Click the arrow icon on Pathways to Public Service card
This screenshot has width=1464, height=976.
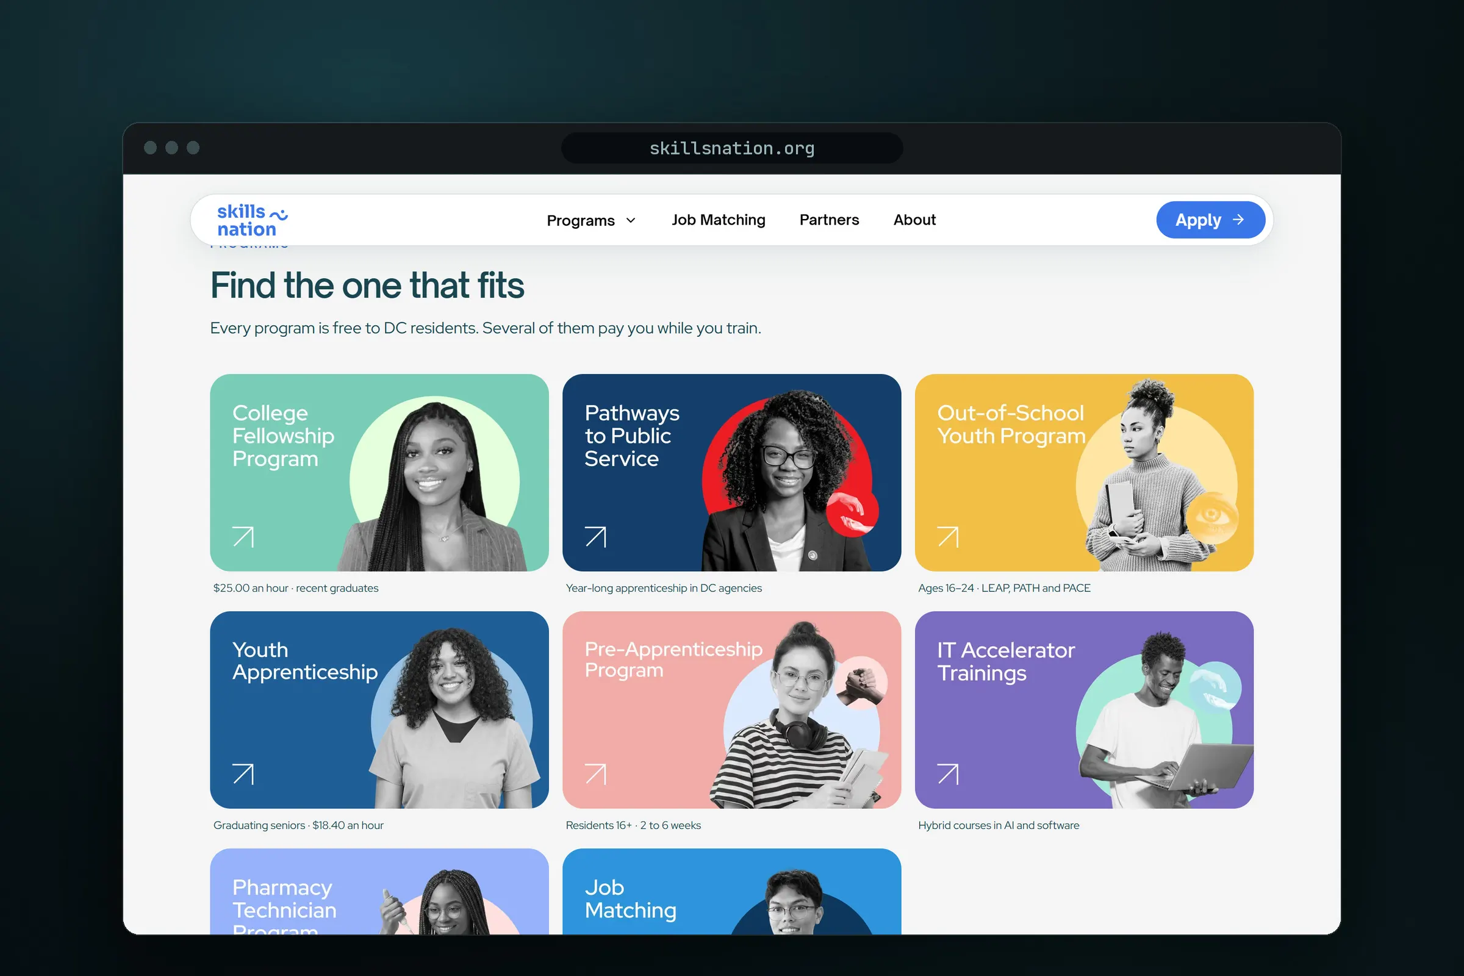pos(596,537)
